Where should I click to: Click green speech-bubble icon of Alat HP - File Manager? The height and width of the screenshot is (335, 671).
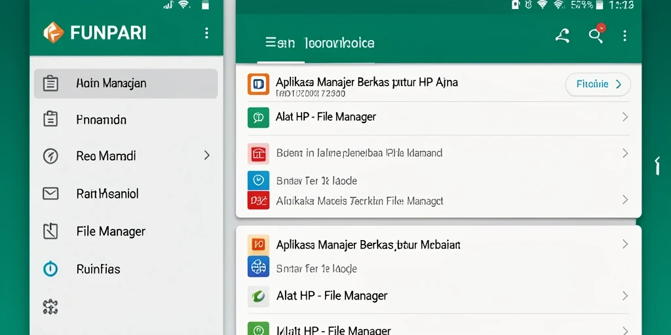coord(258,118)
